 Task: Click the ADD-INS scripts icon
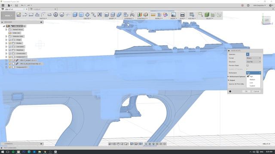(192, 15)
